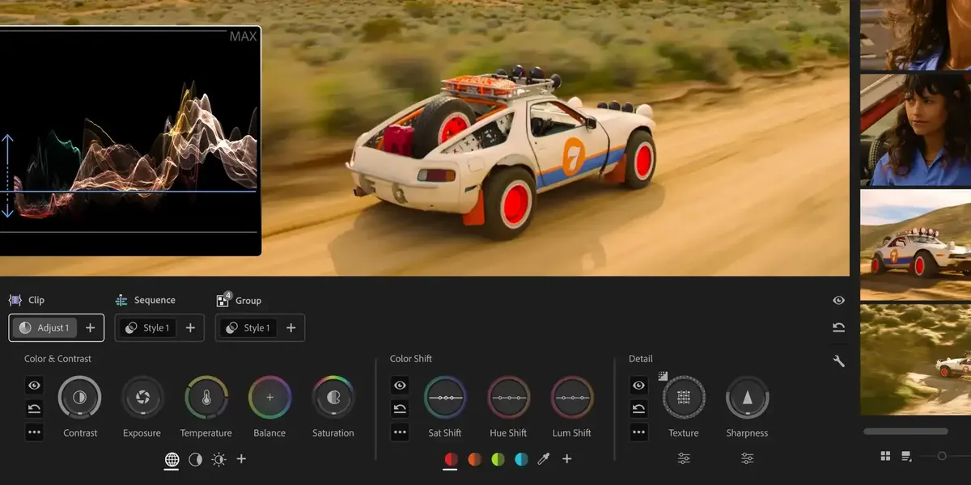Click the Exposure dial control
The width and height of the screenshot is (971, 485).
[142, 397]
